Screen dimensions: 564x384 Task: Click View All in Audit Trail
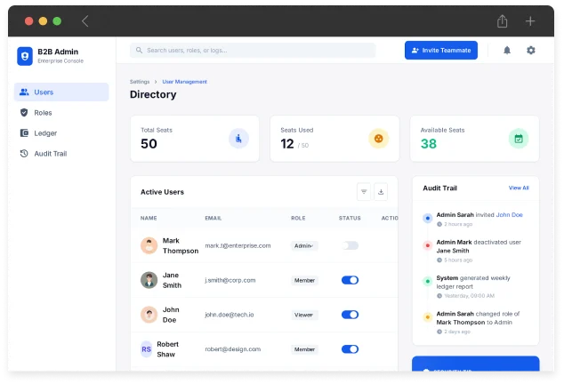coord(519,188)
